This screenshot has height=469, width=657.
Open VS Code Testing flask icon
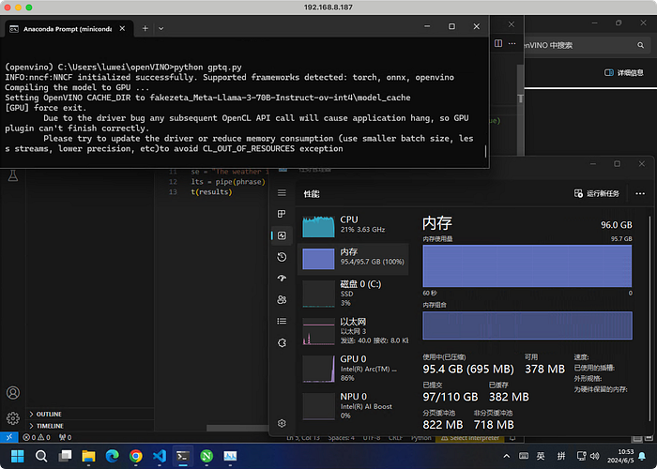[x=13, y=175]
